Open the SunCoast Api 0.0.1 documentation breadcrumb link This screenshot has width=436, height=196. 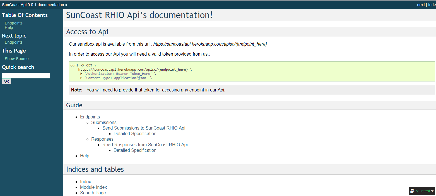click(33, 5)
